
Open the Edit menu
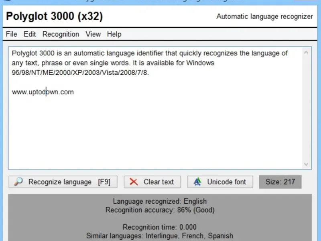click(30, 34)
